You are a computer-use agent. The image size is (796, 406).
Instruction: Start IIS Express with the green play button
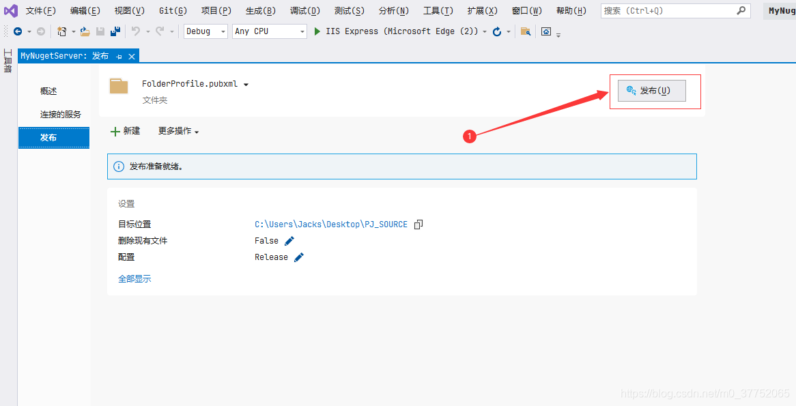(317, 31)
